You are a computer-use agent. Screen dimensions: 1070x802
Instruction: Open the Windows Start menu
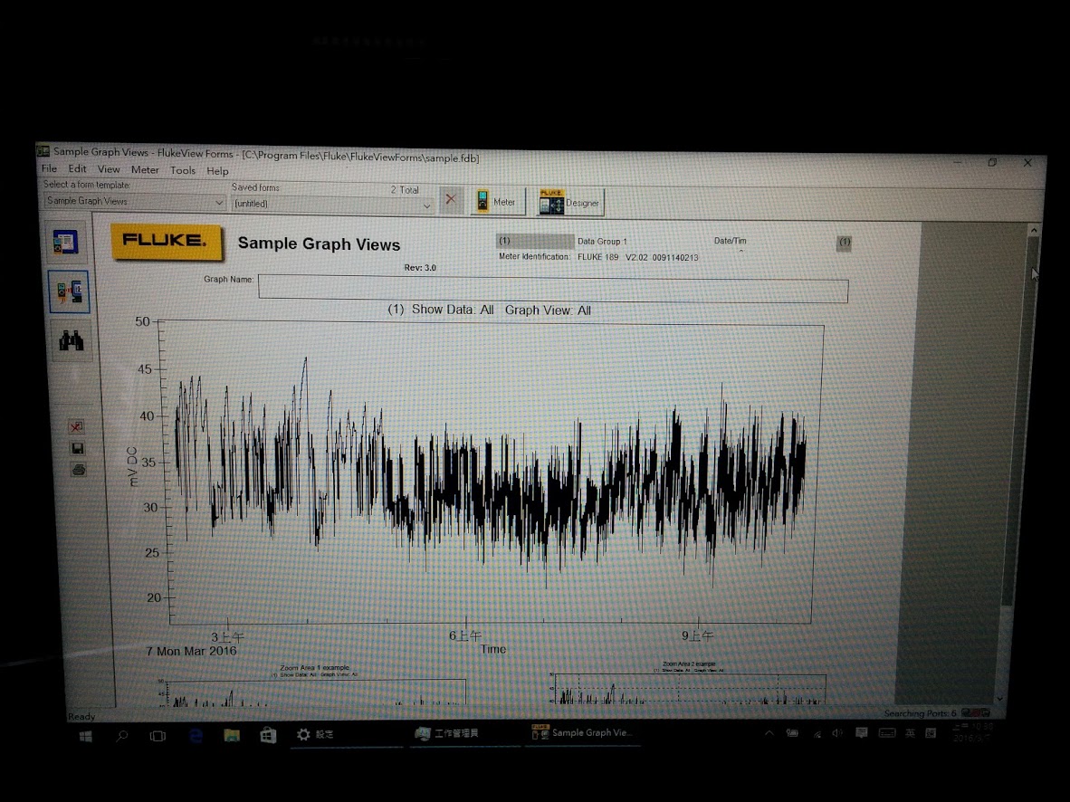click(x=85, y=736)
